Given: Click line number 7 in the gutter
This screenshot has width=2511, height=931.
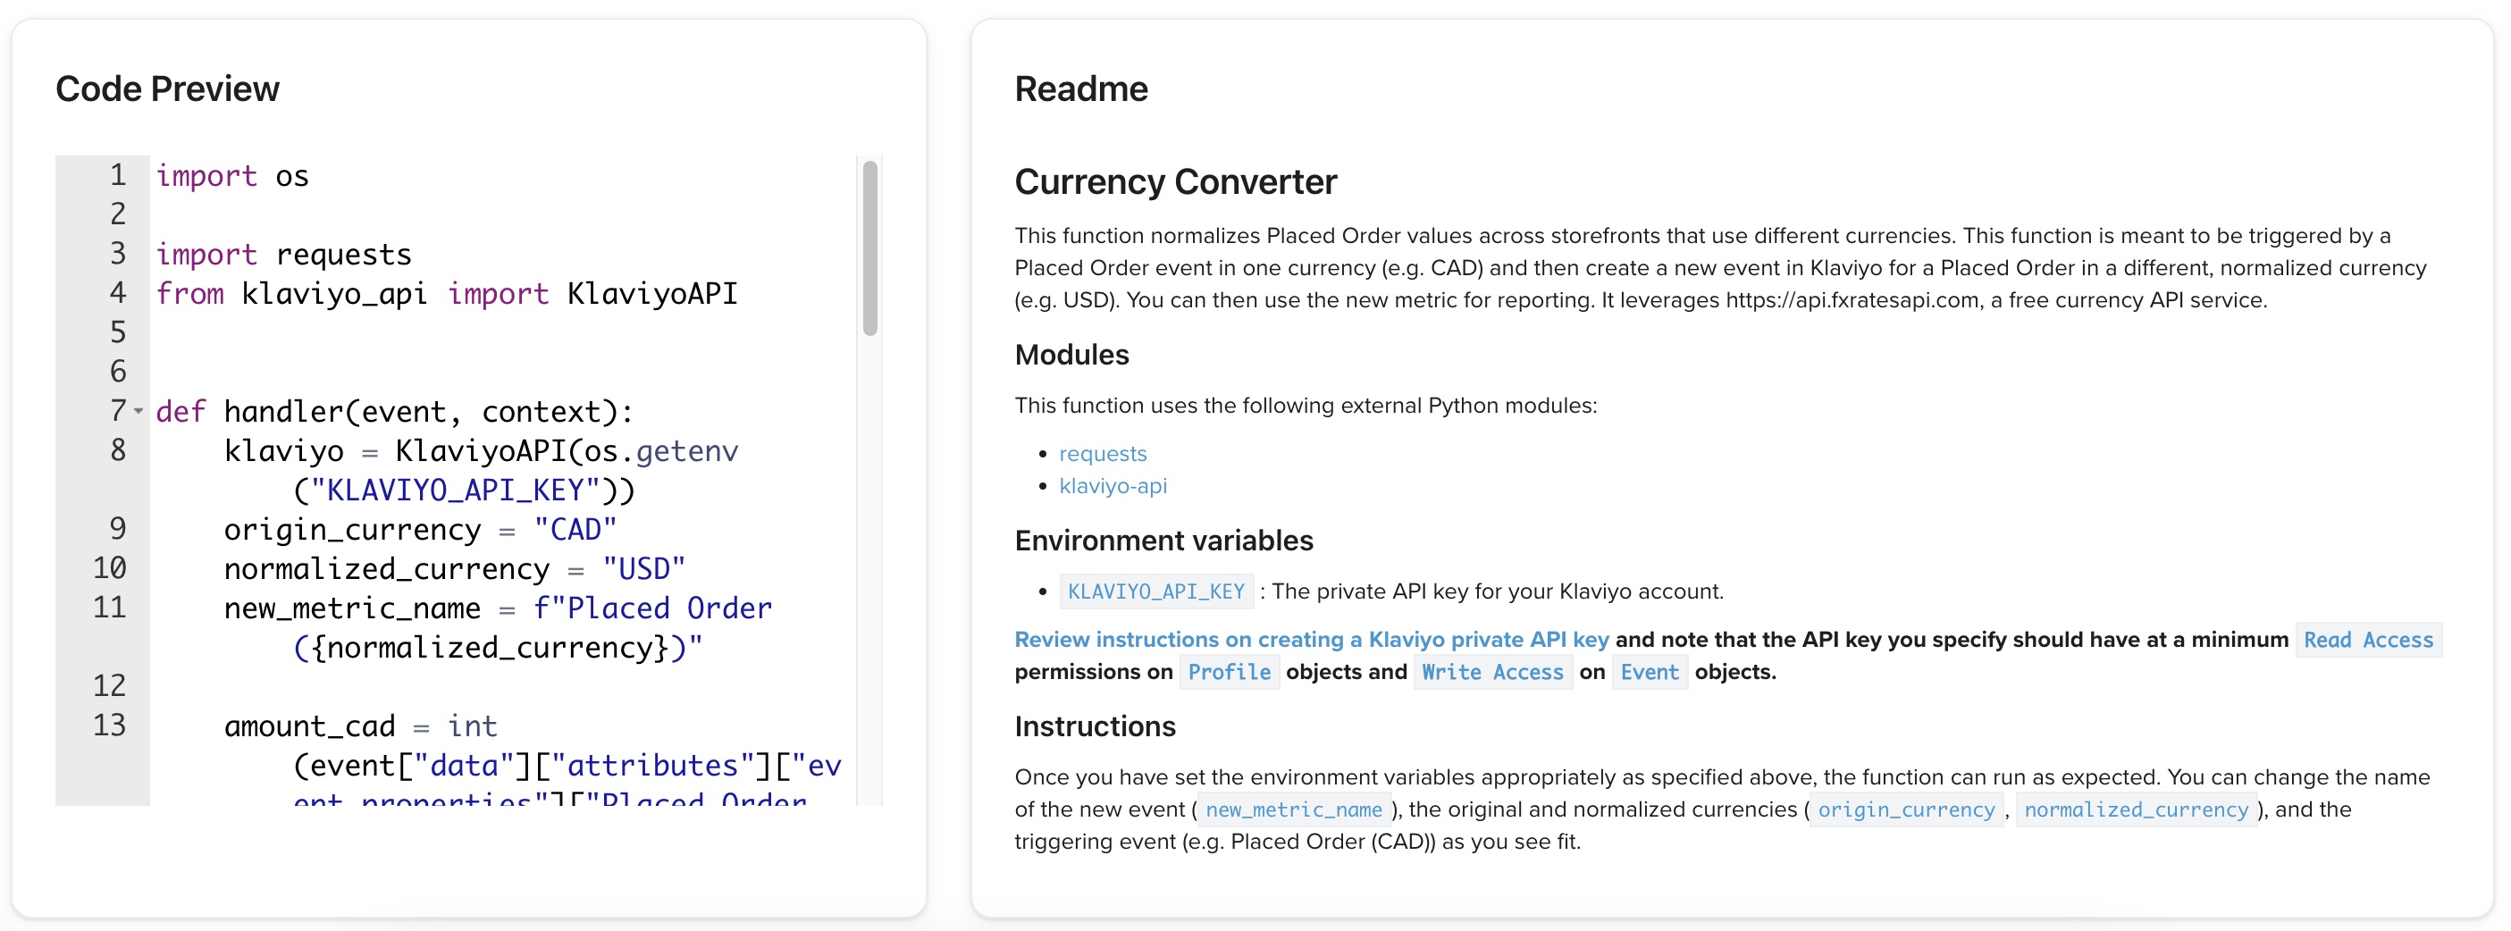Looking at the screenshot, I should coord(115,411).
